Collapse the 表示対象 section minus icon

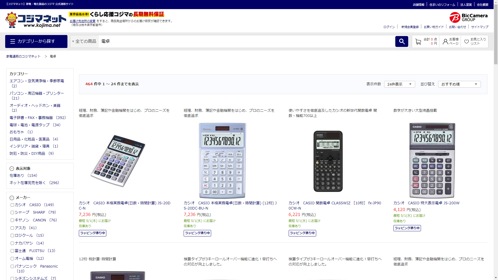click(12, 169)
